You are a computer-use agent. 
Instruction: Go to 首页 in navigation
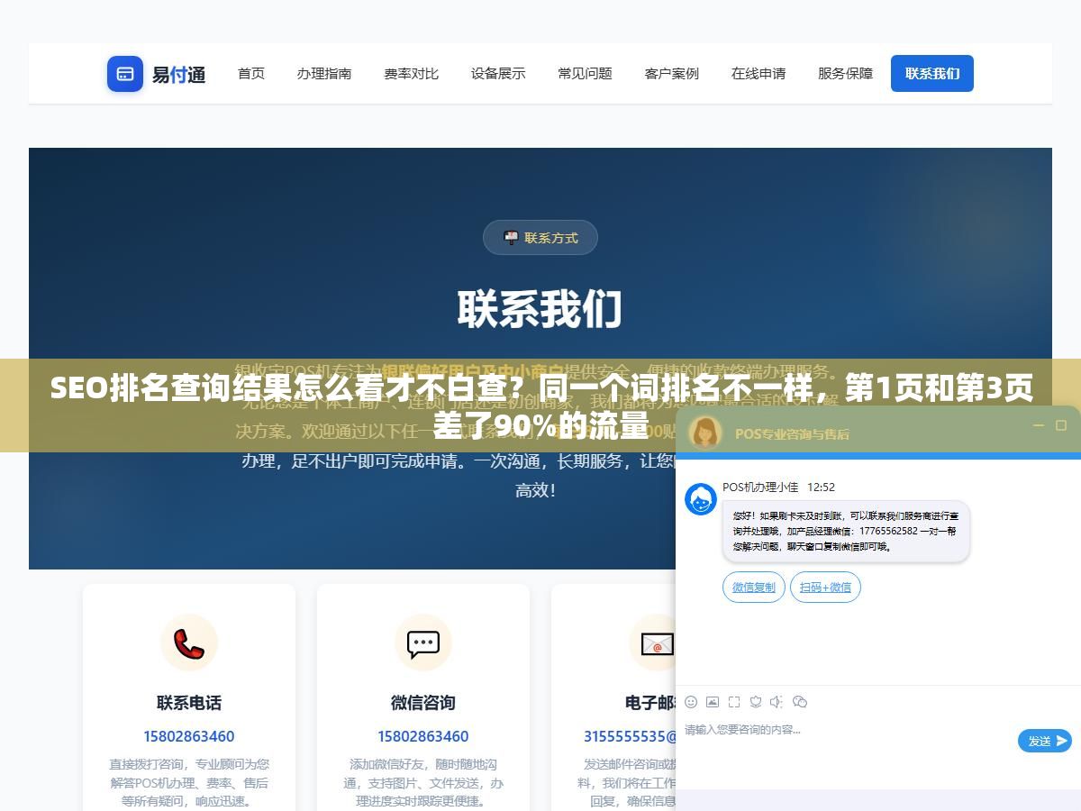click(x=251, y=74)
